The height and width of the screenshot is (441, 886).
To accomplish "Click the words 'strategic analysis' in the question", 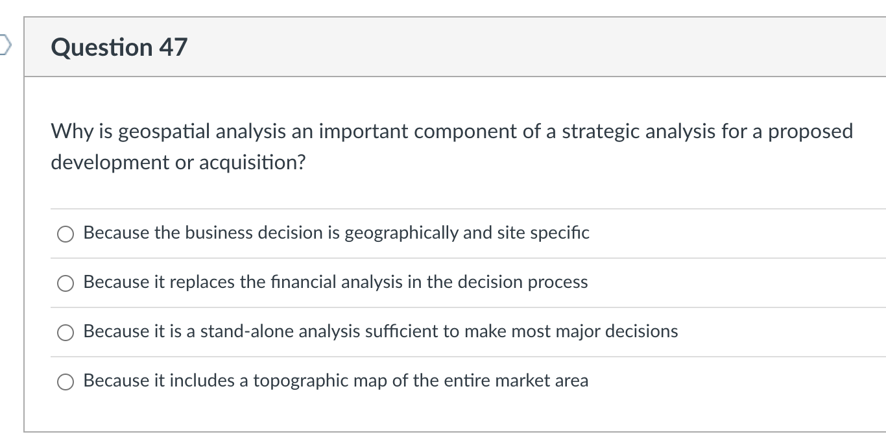I will click(638, 132).
